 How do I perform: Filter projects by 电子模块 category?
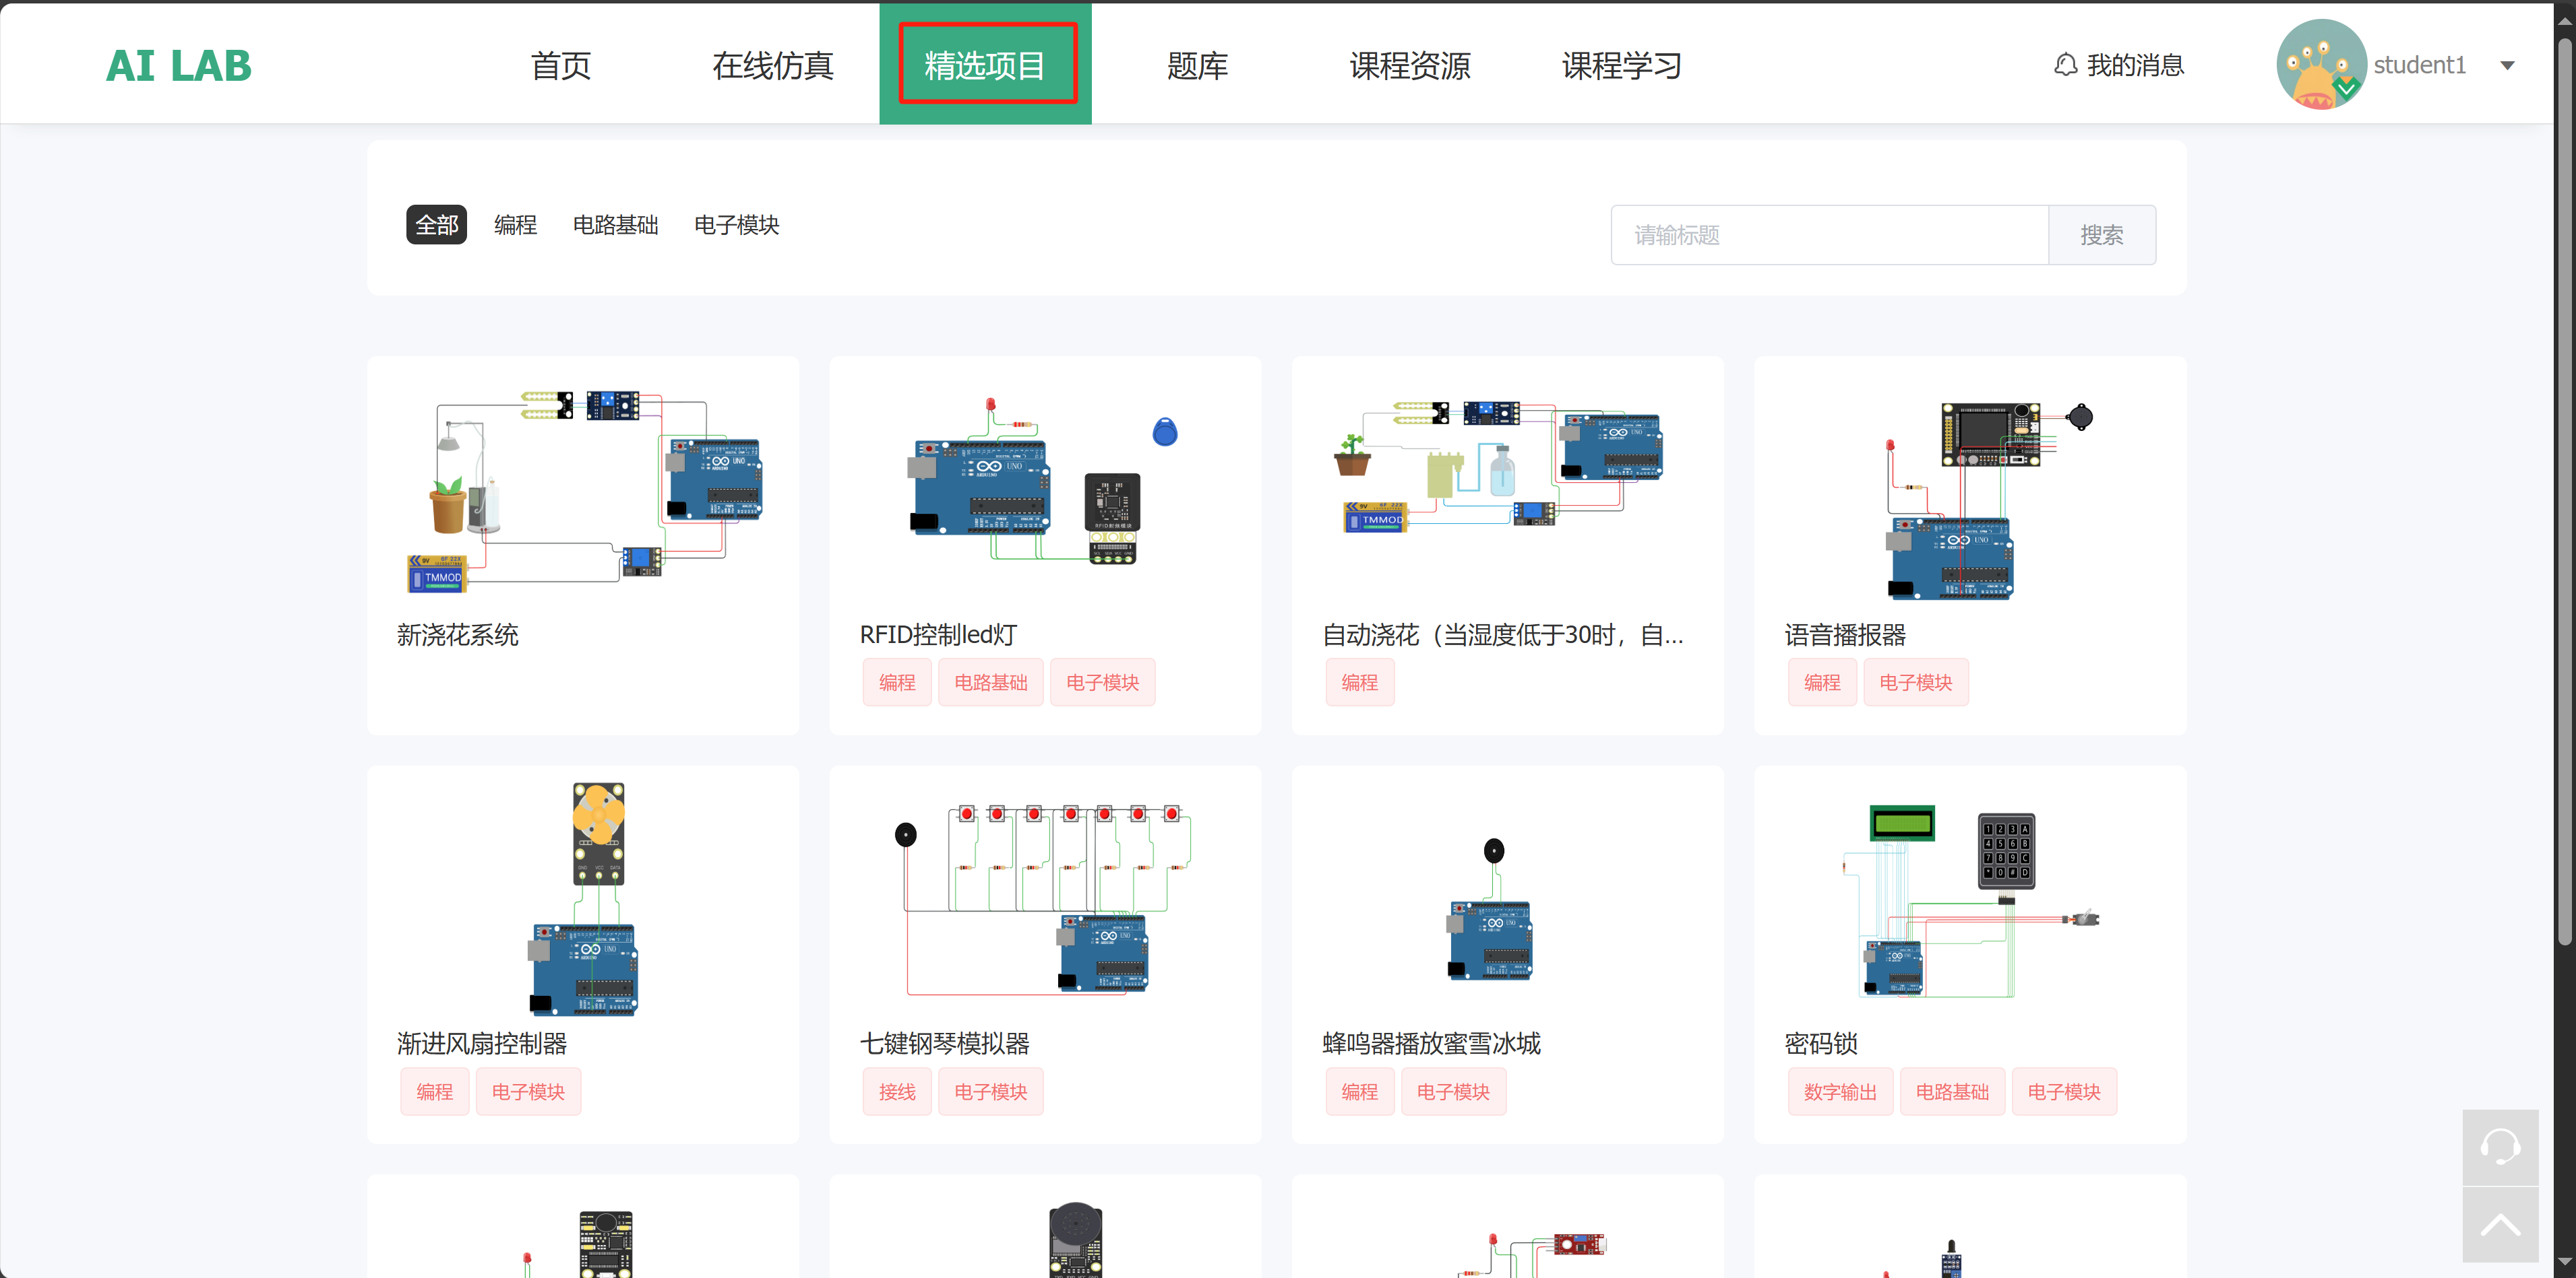pos(736,225)
